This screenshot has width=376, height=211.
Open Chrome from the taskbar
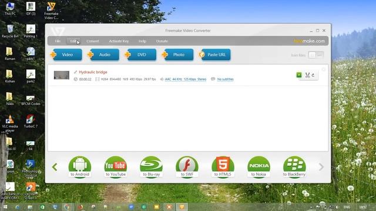click(67, 207)
